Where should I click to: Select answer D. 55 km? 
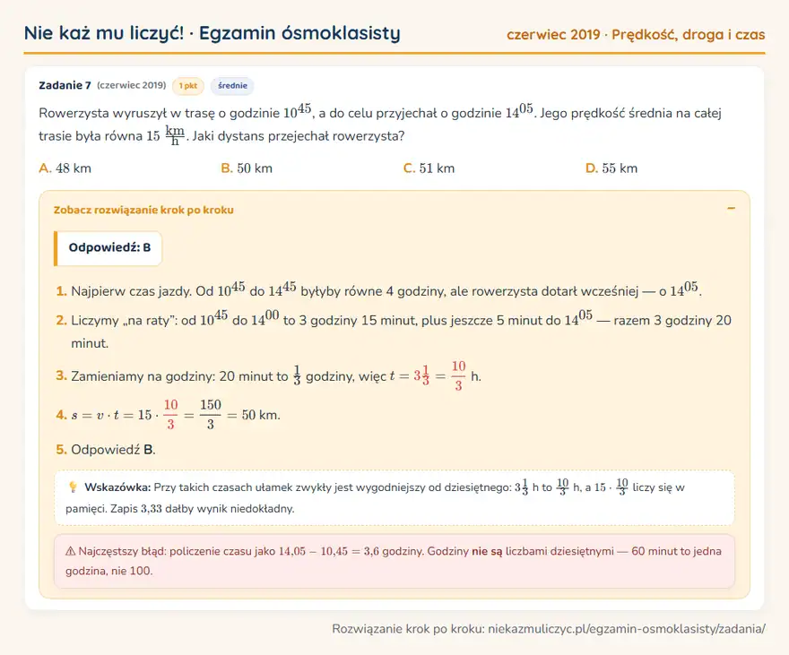[x=611, y=168]
